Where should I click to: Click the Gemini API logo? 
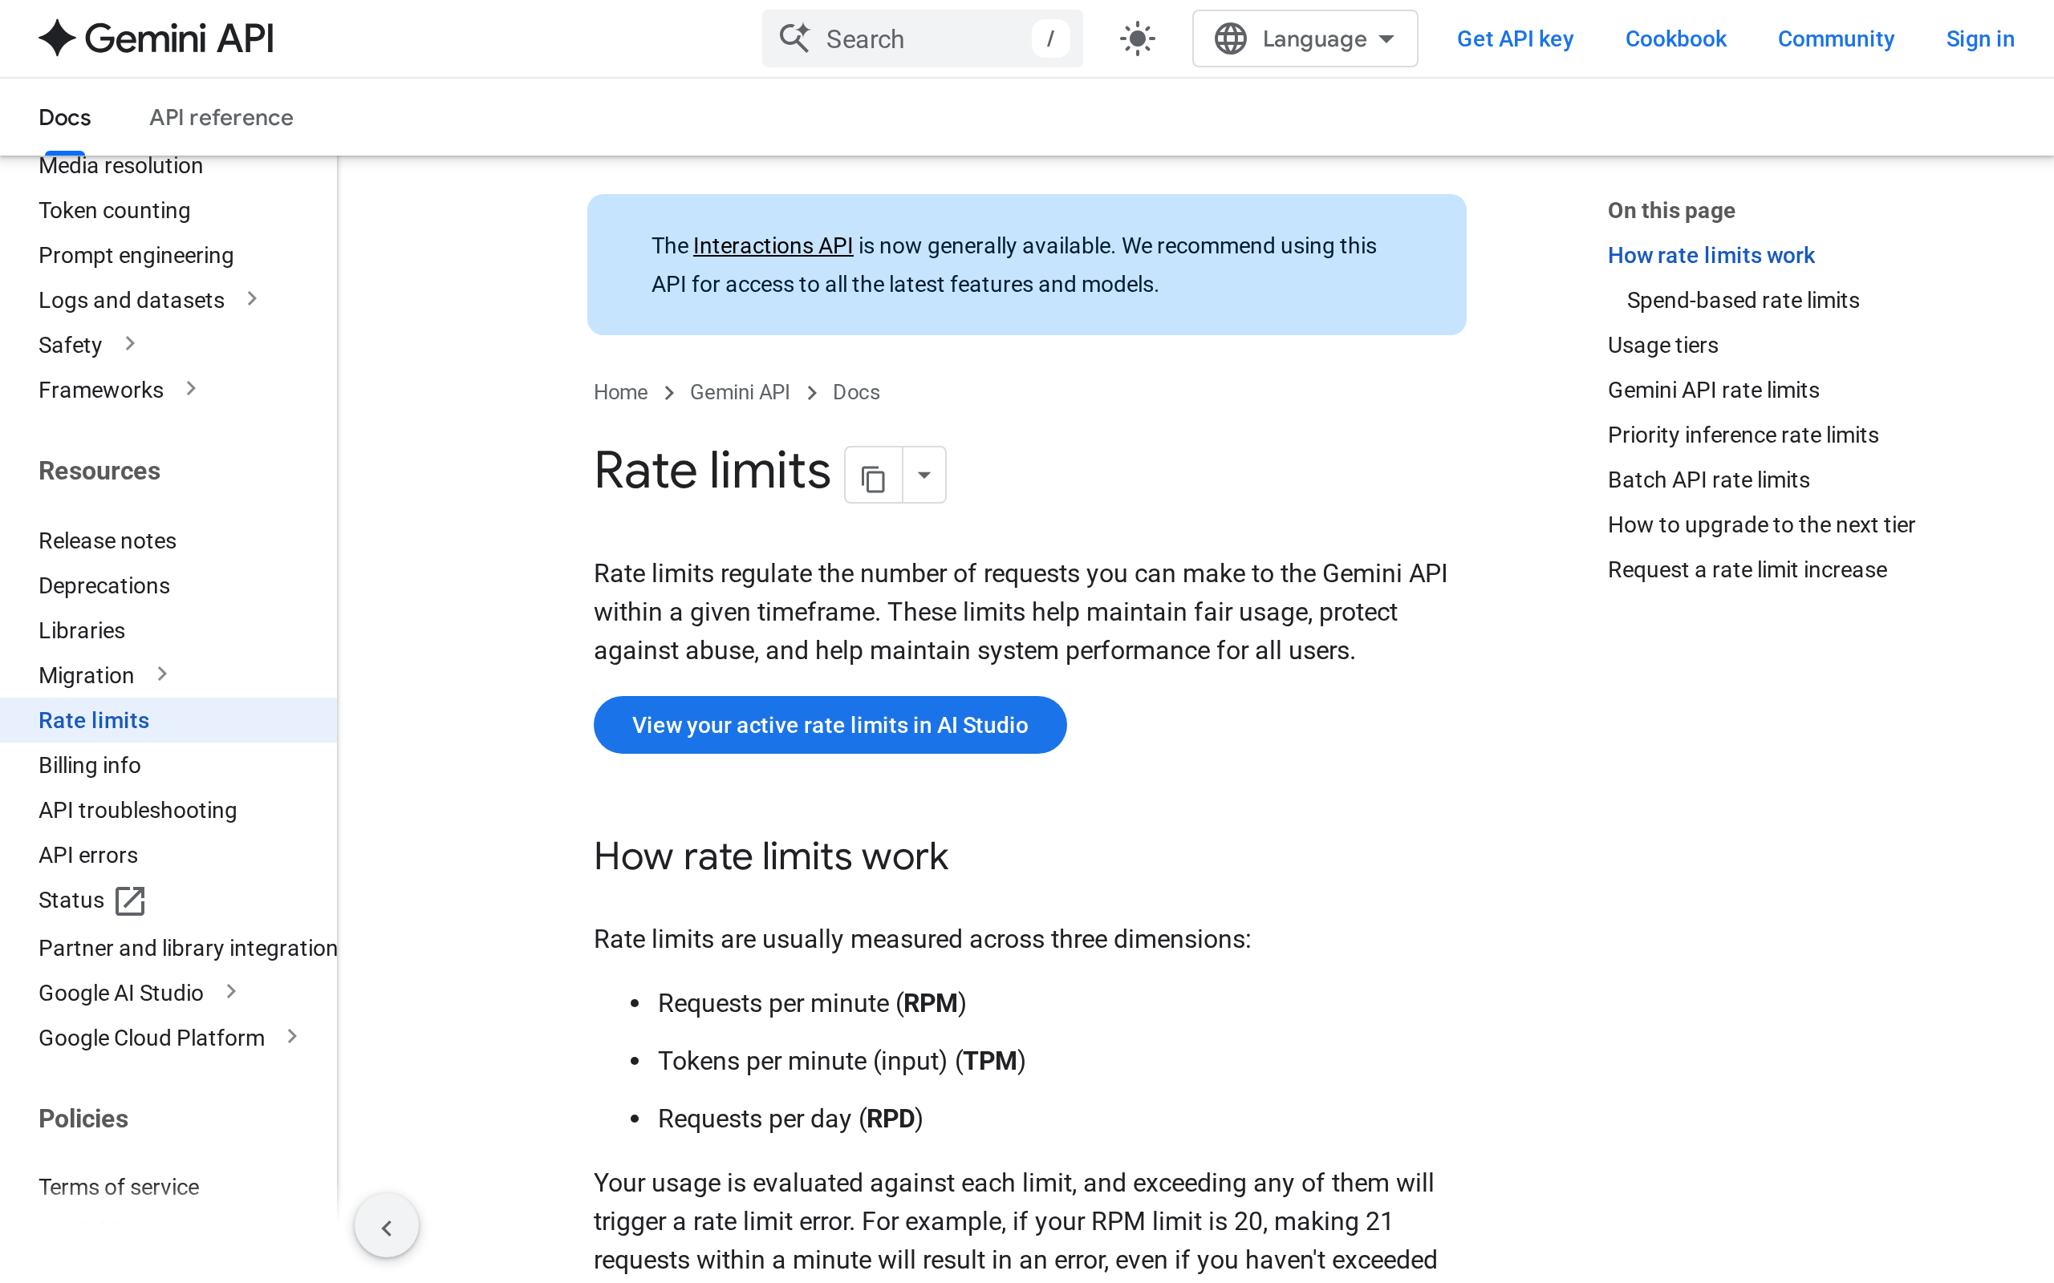point(157,38)
